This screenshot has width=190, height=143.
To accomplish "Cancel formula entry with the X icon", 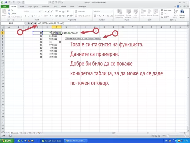I will click(29, 23).
